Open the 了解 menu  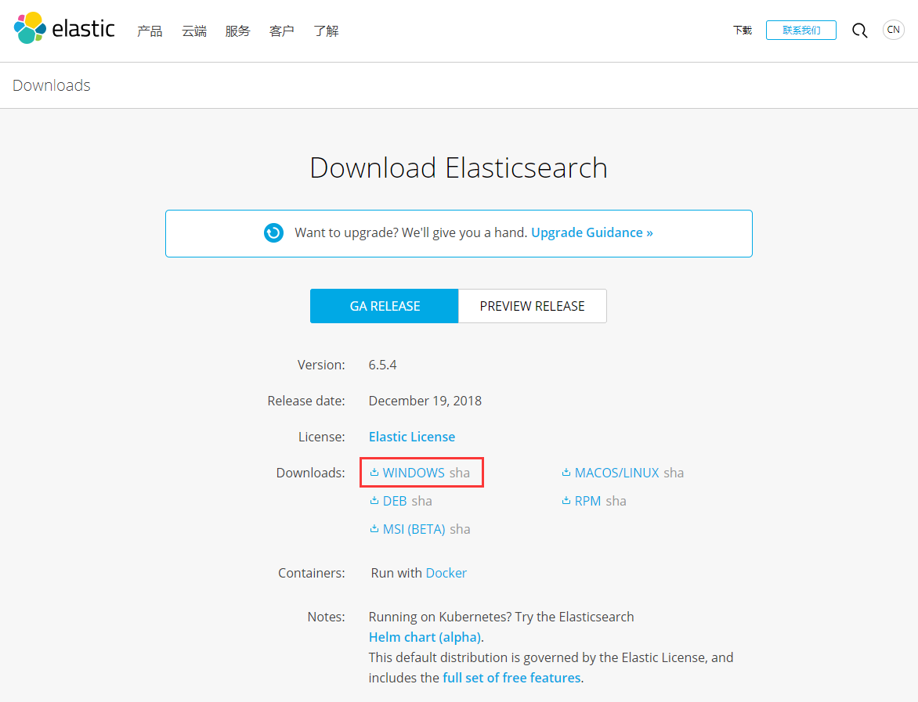point(326,31)
